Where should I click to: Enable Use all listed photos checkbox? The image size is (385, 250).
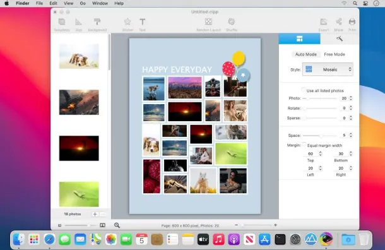pos(304,90)
